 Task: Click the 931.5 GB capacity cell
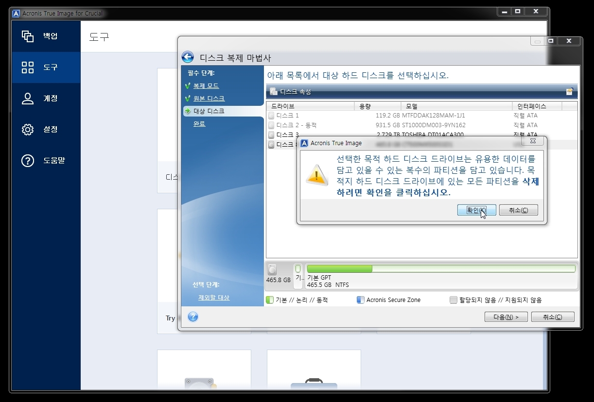point(388,125)
